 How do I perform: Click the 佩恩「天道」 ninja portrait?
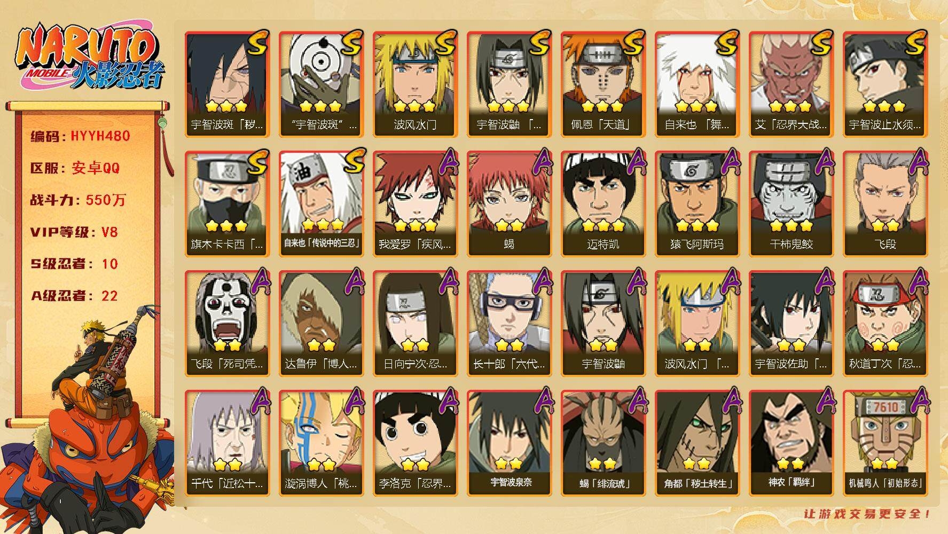point(603,84)
